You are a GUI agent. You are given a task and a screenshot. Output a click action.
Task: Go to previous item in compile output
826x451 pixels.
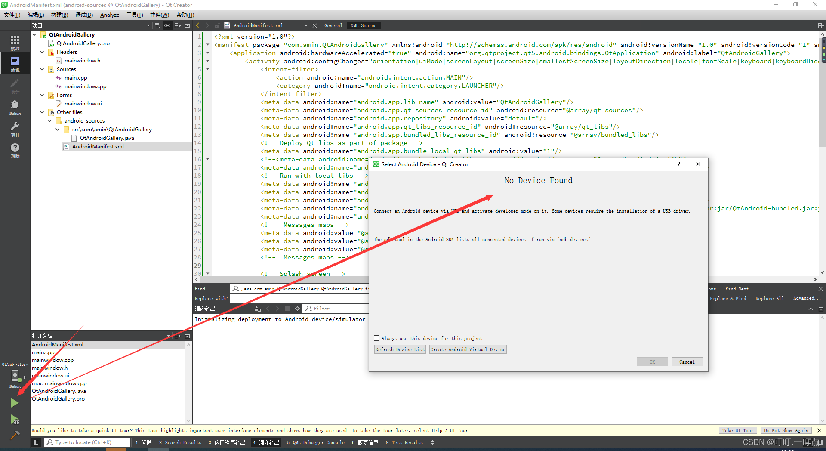click(x=268, y=309)
